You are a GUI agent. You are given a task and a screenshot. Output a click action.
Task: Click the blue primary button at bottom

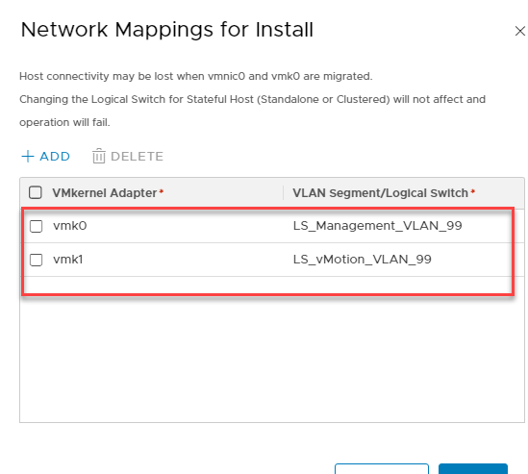pyautogui.click(x=473, y=468)
